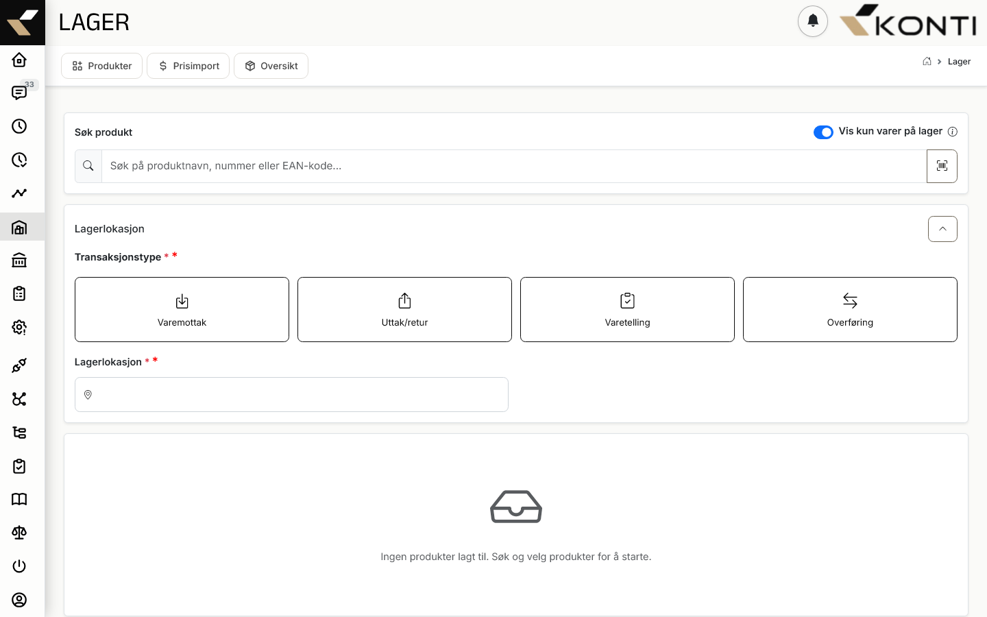Toggle Vis kun varer på lager switch
Image resolution: width=987 pixels, height=617 pixels.
[x=823, y=132]
